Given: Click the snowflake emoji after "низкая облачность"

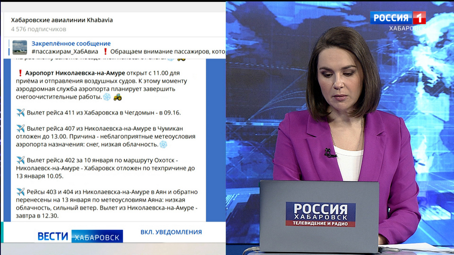Looking at the screenshot, I should coord(163,145).
